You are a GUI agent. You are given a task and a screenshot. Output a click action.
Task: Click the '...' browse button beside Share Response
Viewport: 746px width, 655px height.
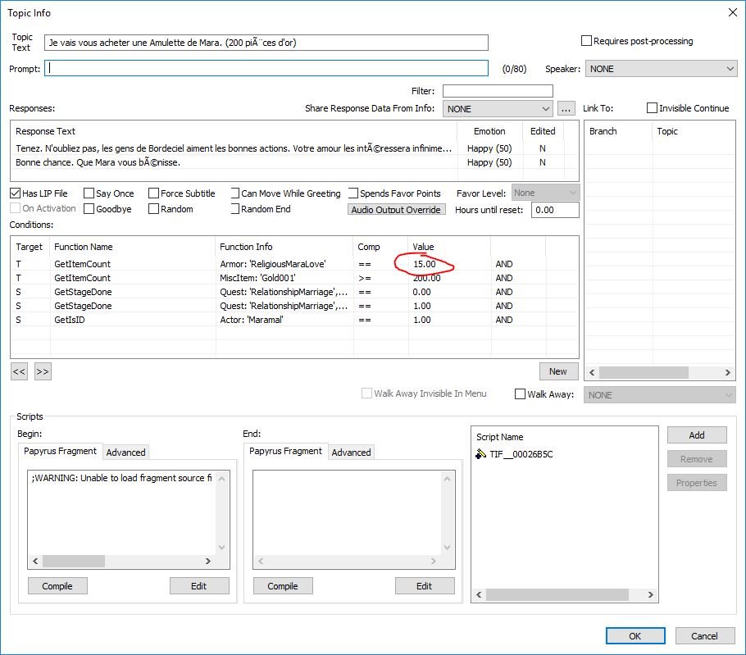tap(566, 108)
